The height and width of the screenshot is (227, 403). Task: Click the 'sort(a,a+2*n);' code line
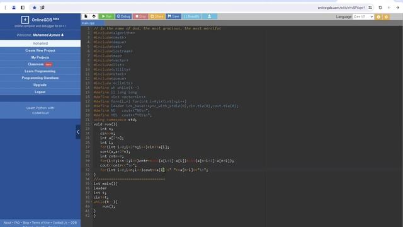(115, 151)
